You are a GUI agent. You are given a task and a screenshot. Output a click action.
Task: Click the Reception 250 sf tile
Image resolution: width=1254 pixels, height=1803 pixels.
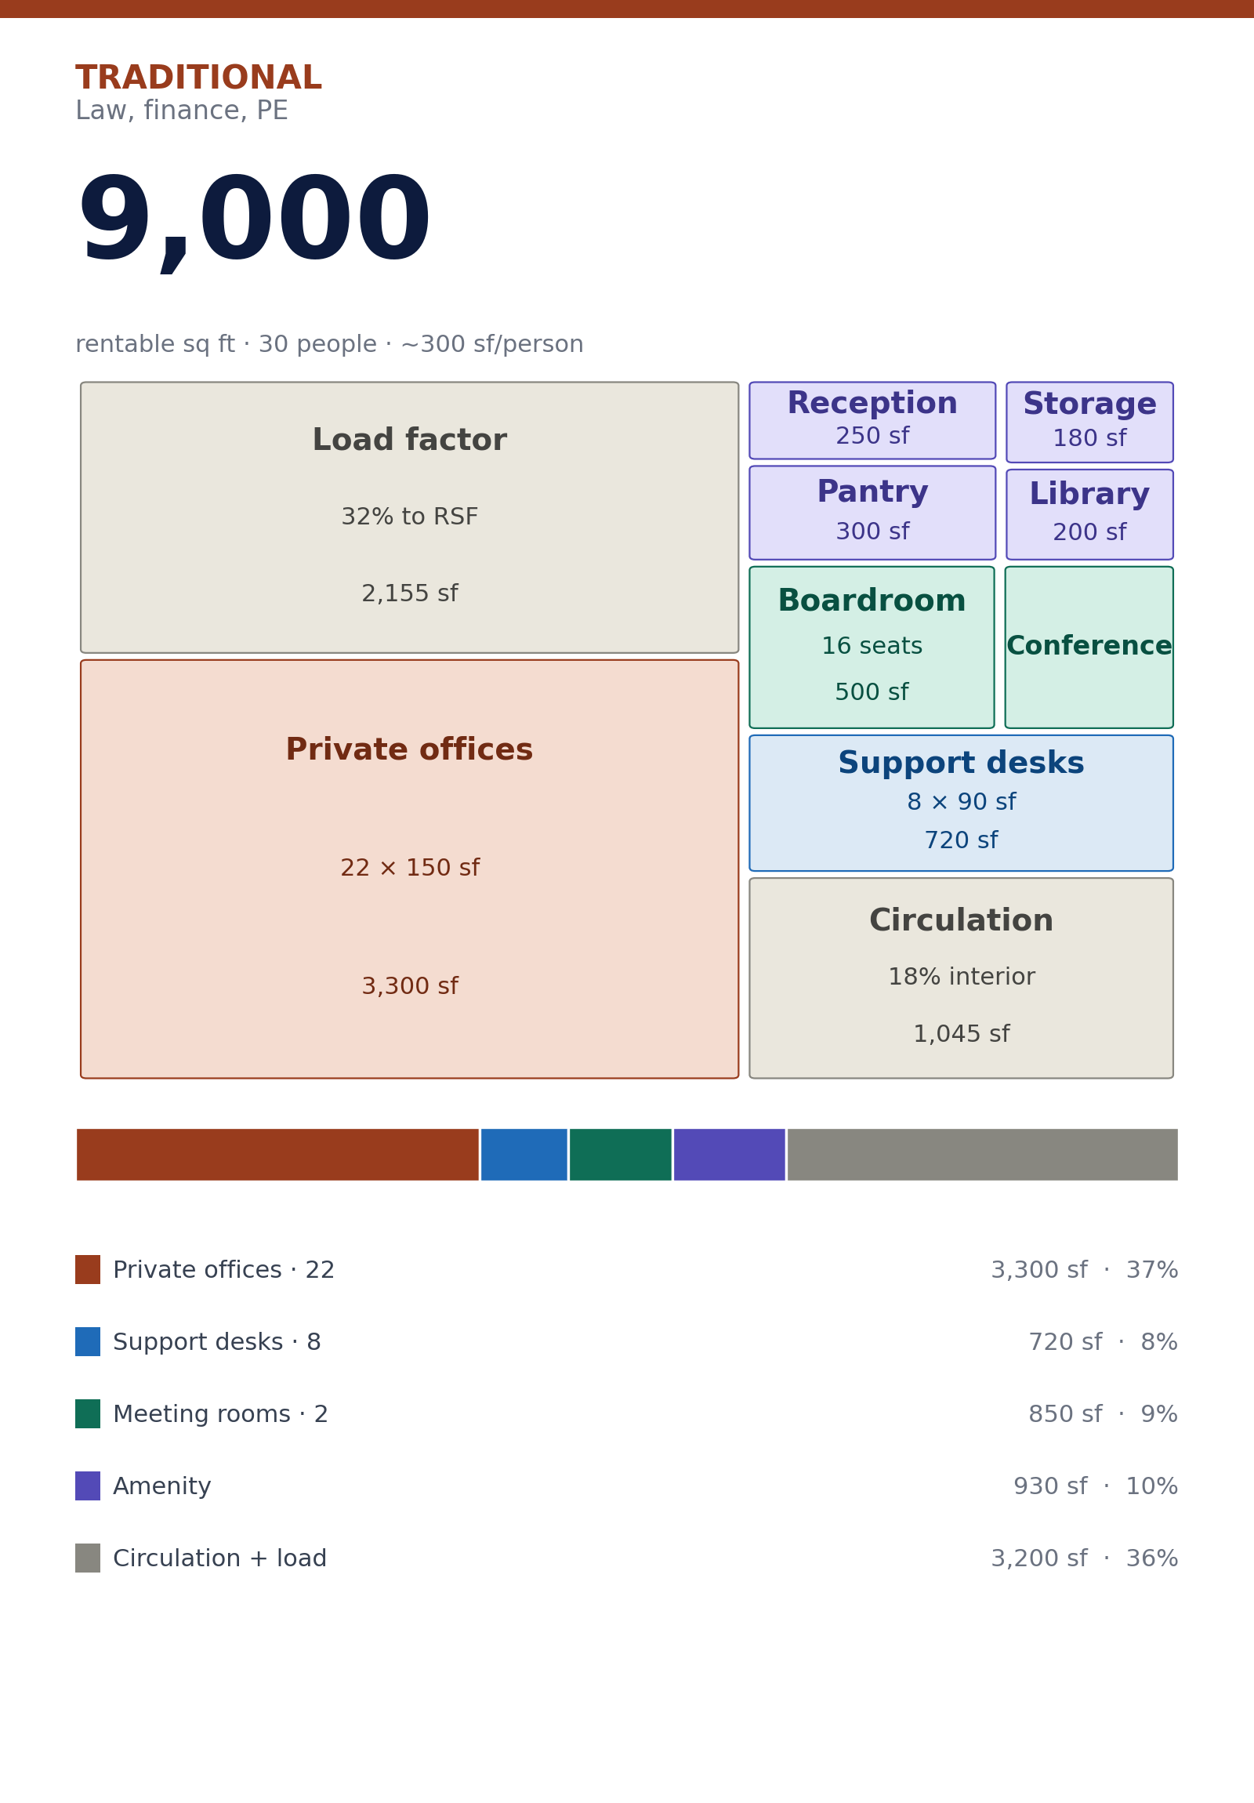point(872,420)
